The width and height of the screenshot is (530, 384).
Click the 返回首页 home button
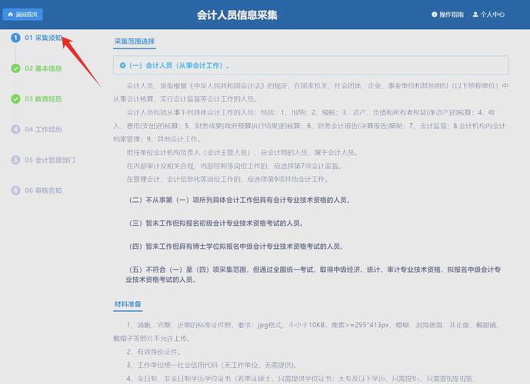[22, 15]
